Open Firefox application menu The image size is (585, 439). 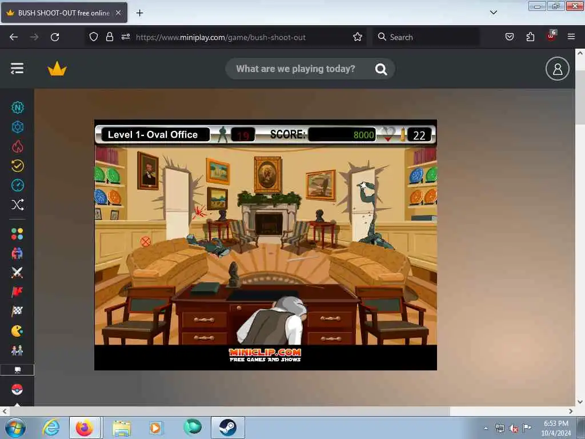coord(571,37)
